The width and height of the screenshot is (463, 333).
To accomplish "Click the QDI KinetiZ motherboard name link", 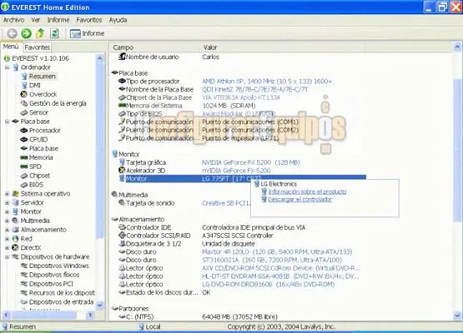I will point(255,90).
